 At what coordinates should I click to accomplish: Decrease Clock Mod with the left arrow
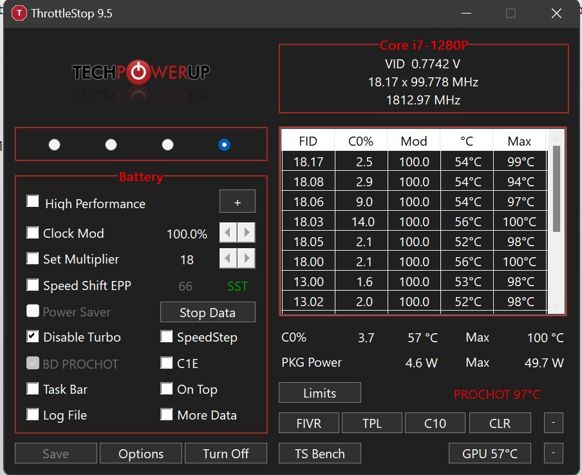(229, 233)
